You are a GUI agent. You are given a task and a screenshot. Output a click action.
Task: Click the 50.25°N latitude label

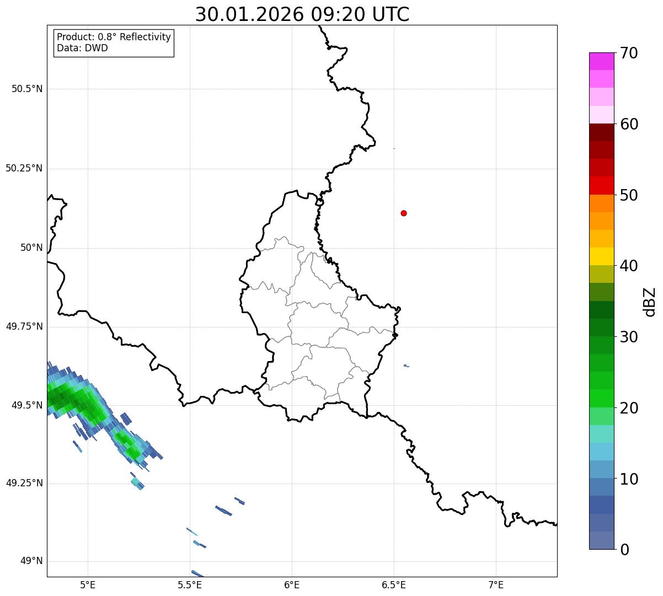click(x=24, y=168)
